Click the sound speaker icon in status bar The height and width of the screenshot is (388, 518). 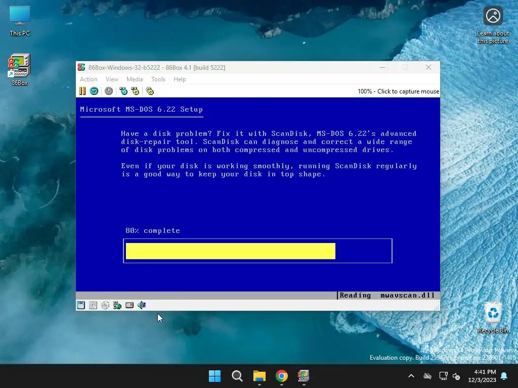point(142,305)
